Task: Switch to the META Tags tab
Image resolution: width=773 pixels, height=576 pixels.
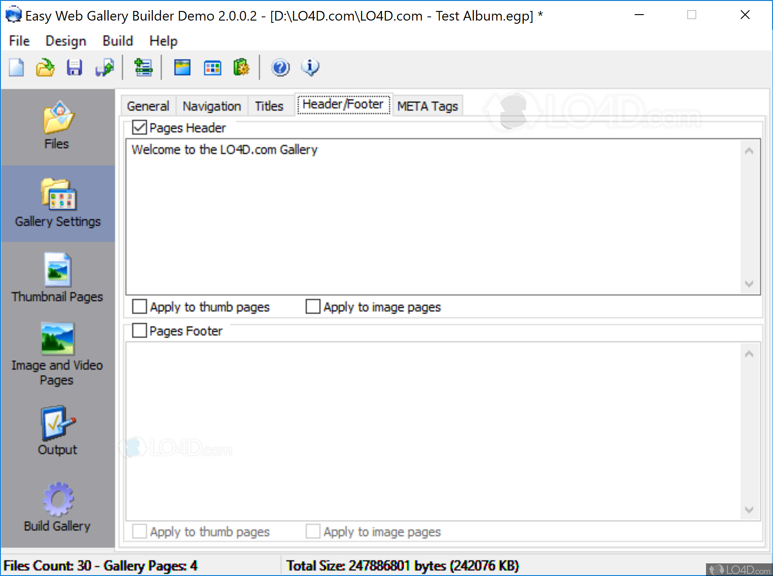Action: (427, 105)
